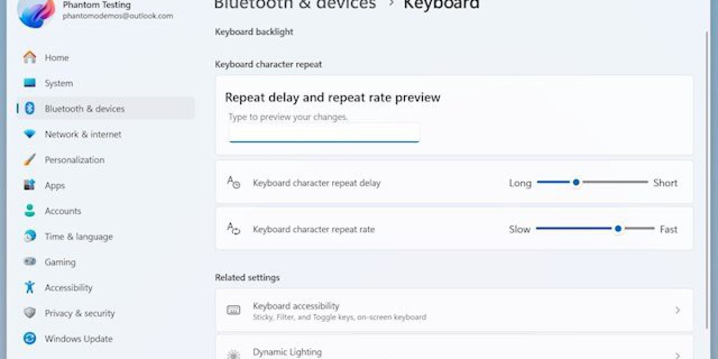Open the Dynamic Lighting settings

(x=287, y=352)
